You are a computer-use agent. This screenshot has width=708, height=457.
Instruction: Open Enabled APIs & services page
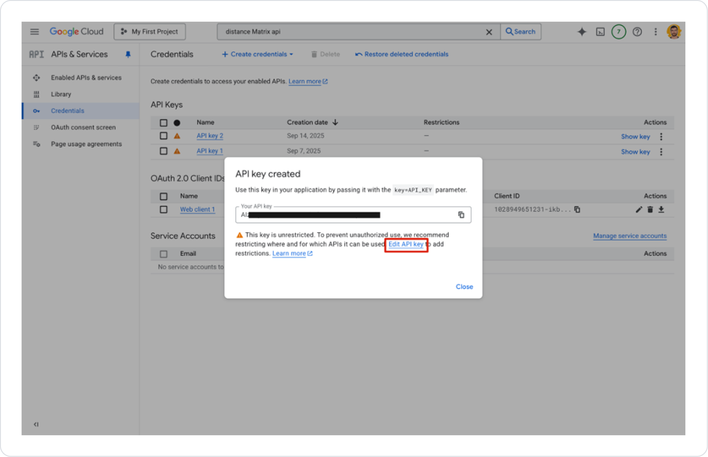click(x=86, y=78)
